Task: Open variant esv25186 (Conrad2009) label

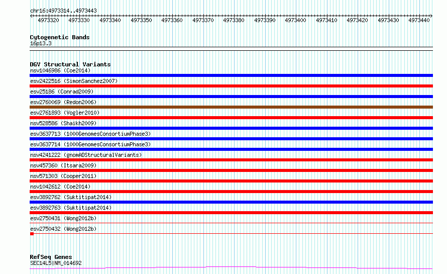Action: tap(62, 92)
